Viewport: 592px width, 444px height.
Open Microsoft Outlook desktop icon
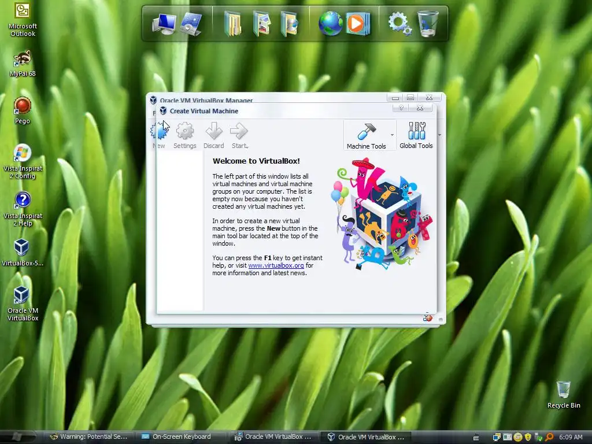23,19
